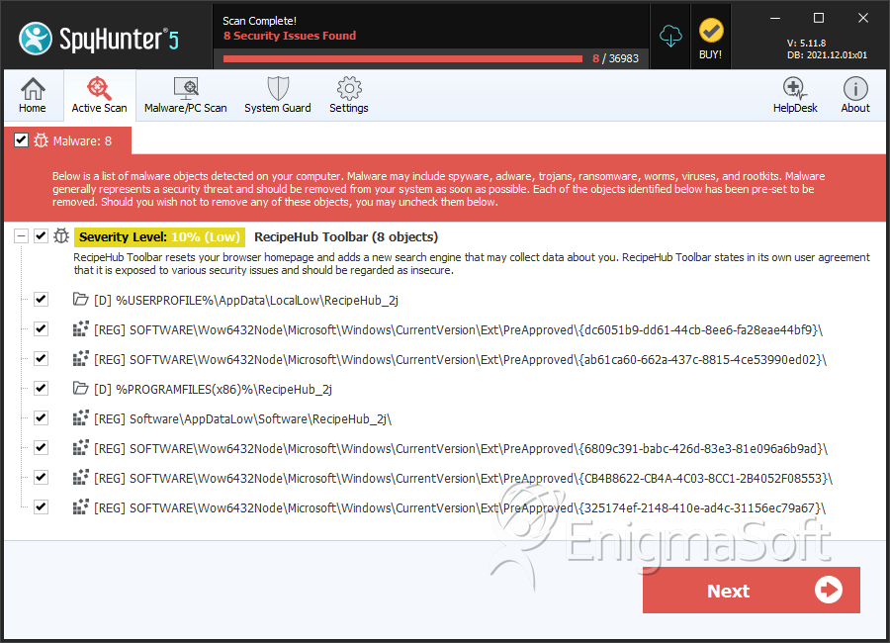
Task: Open System Guard shield
Action: [x=278, y=95]
